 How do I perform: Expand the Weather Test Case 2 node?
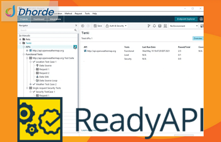pyautogui.click(x=30, y=84)
